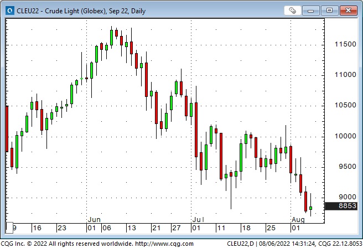Click the 25 date label on time axis

(x=271, y=228)
